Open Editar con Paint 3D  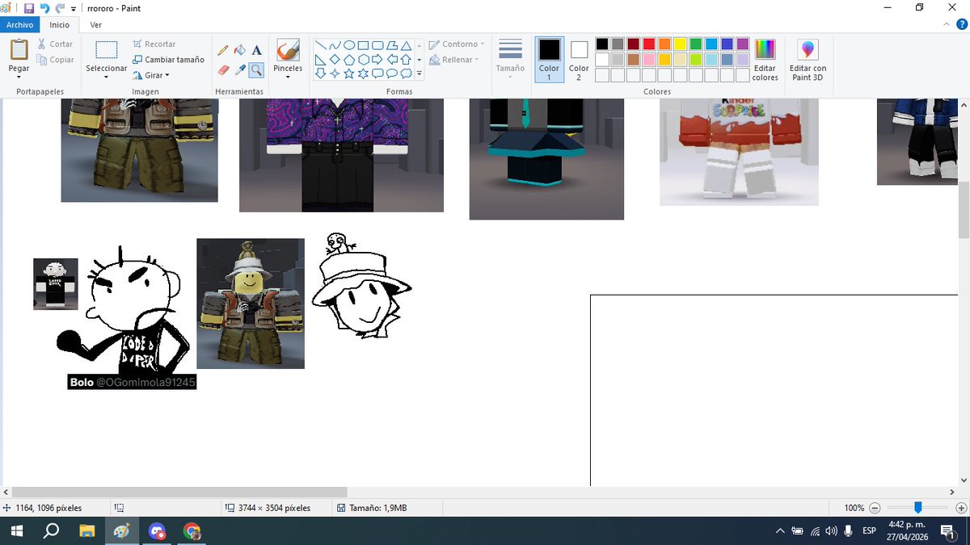click(808, 60)
